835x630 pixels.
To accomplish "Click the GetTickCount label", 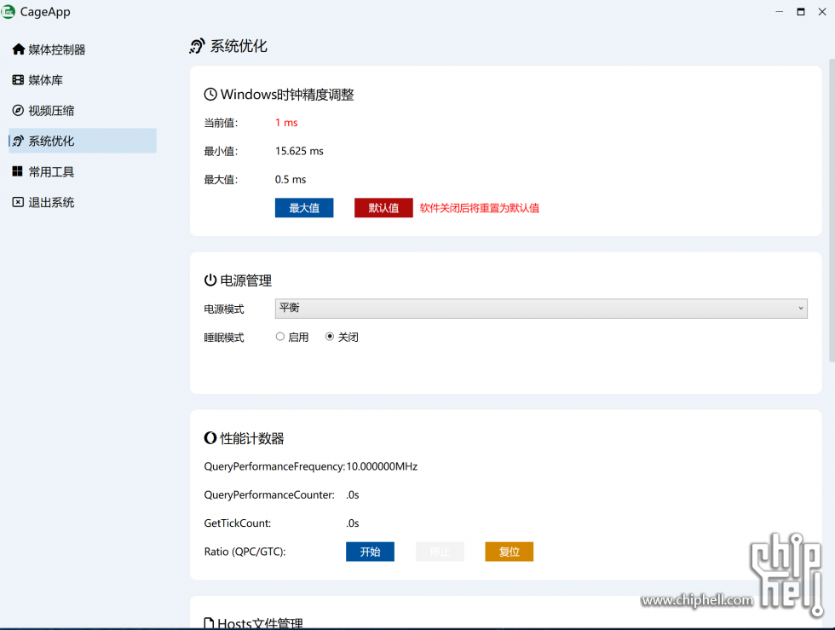I will 238,523.
